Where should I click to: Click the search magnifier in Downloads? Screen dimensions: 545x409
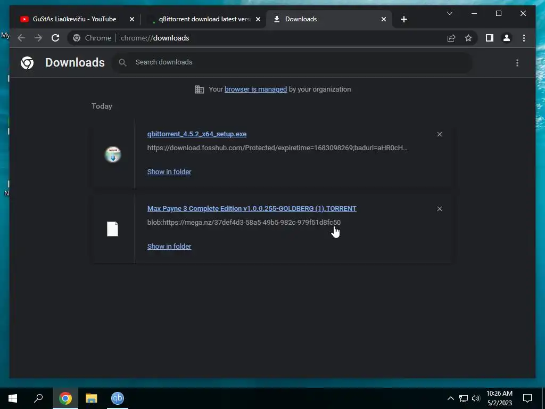(x=122, y=63)
